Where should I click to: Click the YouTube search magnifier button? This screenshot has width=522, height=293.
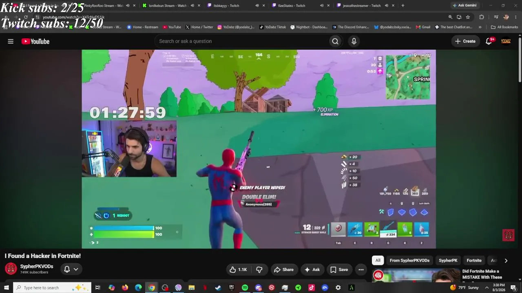(x=335, y=41)
